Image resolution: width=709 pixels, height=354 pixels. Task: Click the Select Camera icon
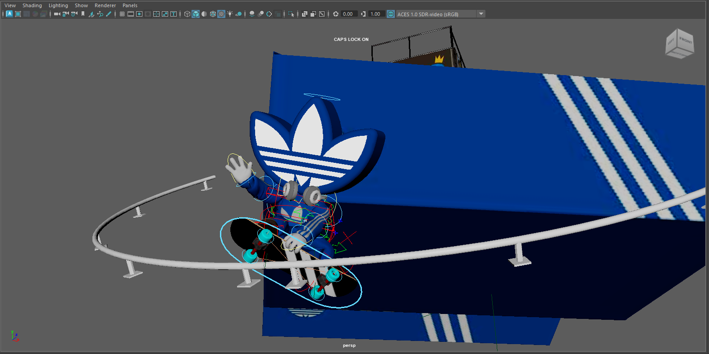tap(57, 14)
